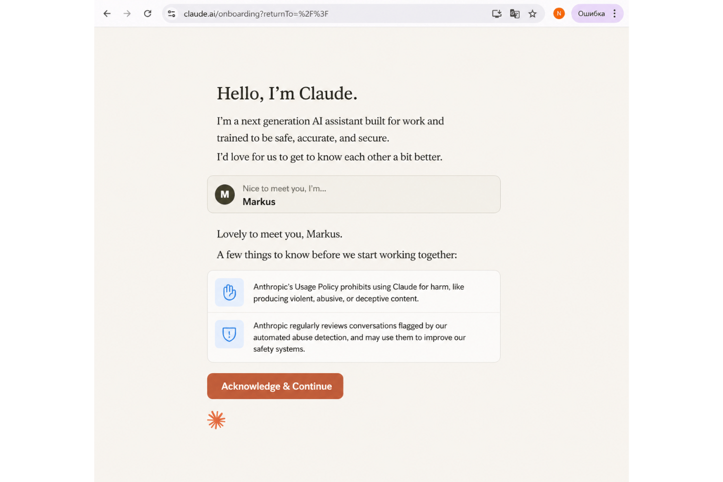This screenshot has height=482, width=723.
Task: Select the claude.ai URL in the address bar
Action: pos(256,14)
